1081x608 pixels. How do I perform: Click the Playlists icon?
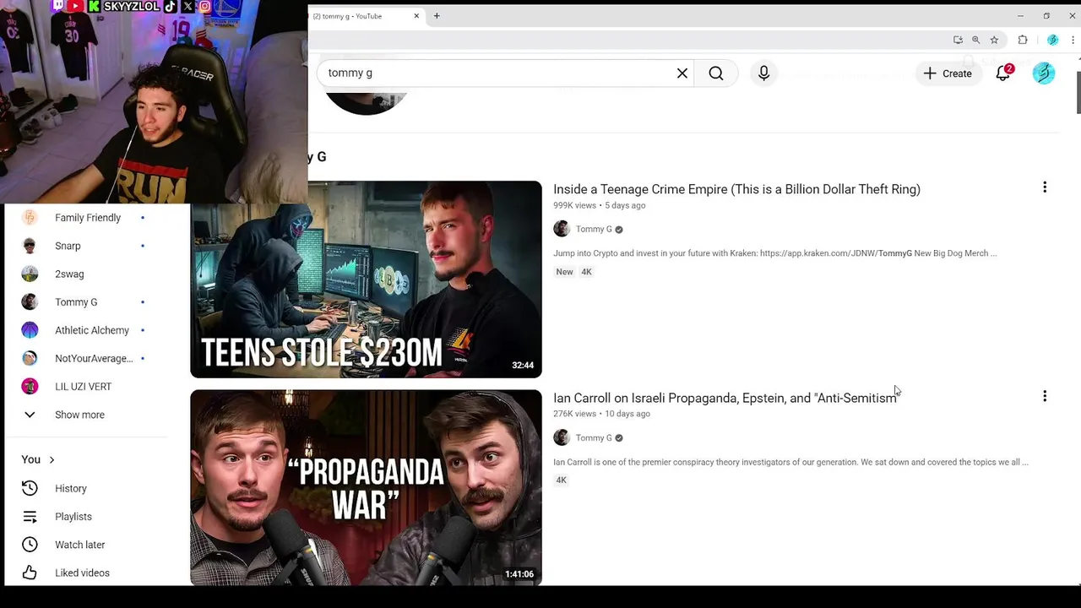tap(30, 517)
